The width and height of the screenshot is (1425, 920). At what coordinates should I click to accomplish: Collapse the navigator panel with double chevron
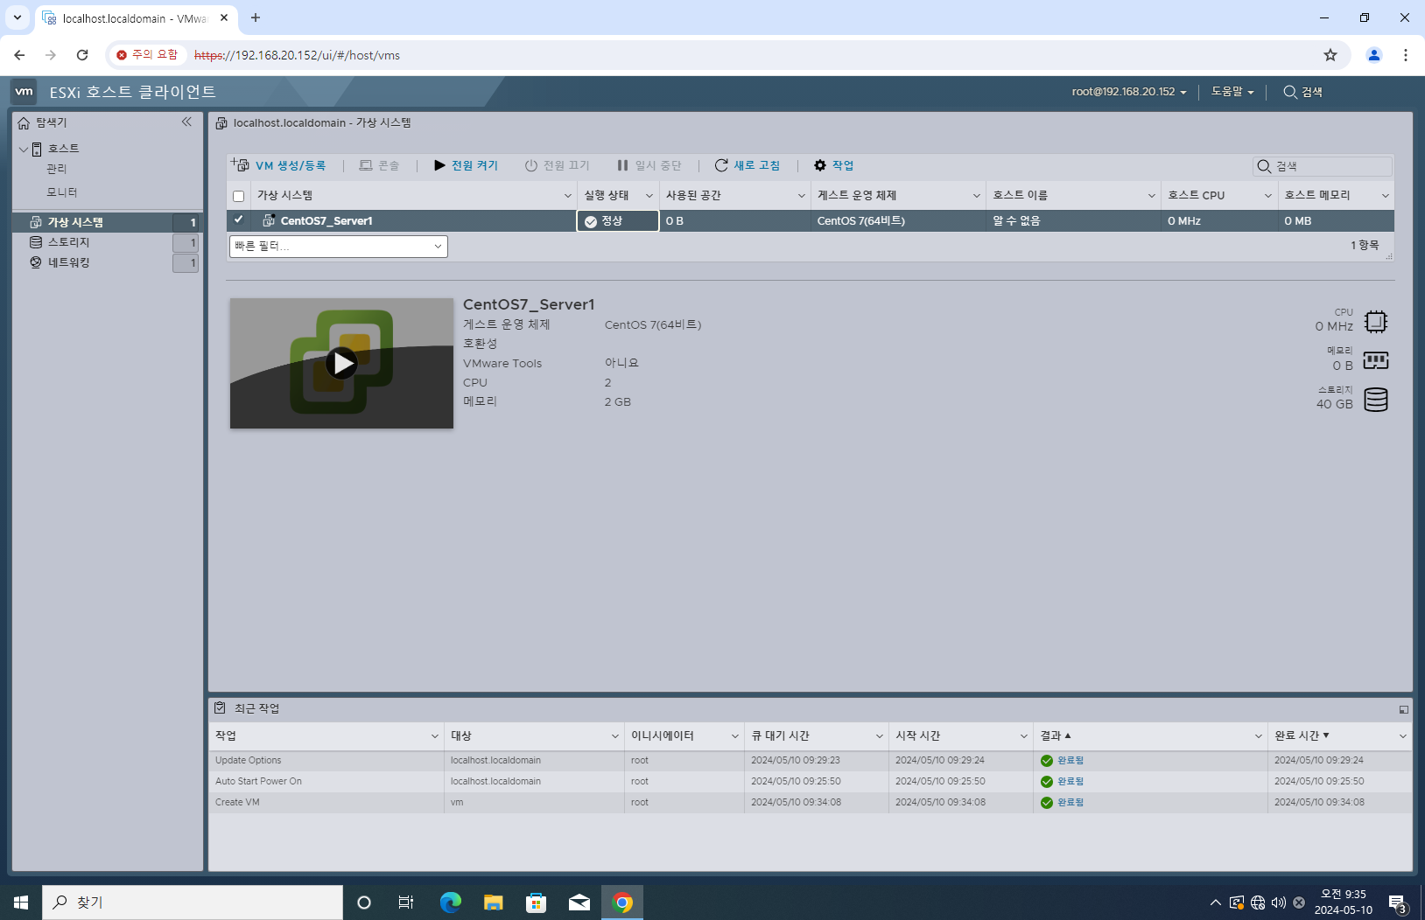coord(186,122)
